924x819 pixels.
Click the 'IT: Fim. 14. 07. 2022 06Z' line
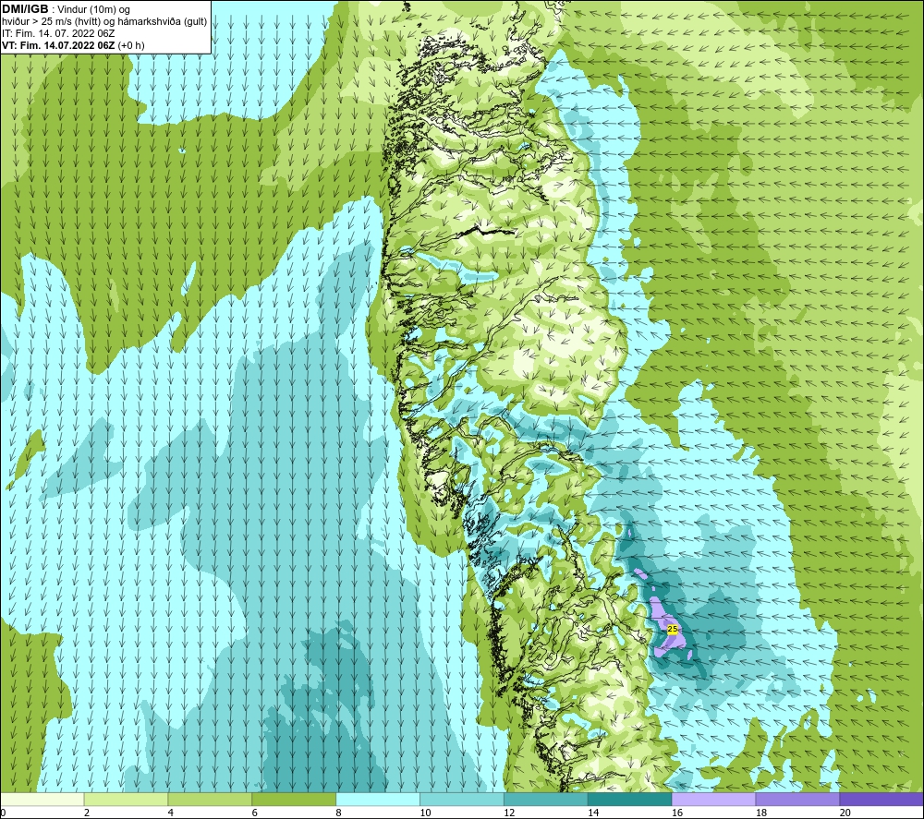coord(58,33)
